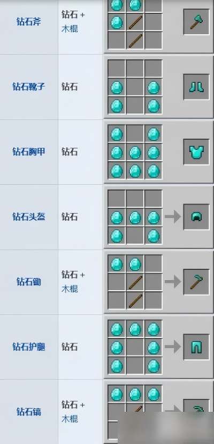Click the diamond hoe result icon
This screenshot has height=444, width=214.
coord(196,282)
